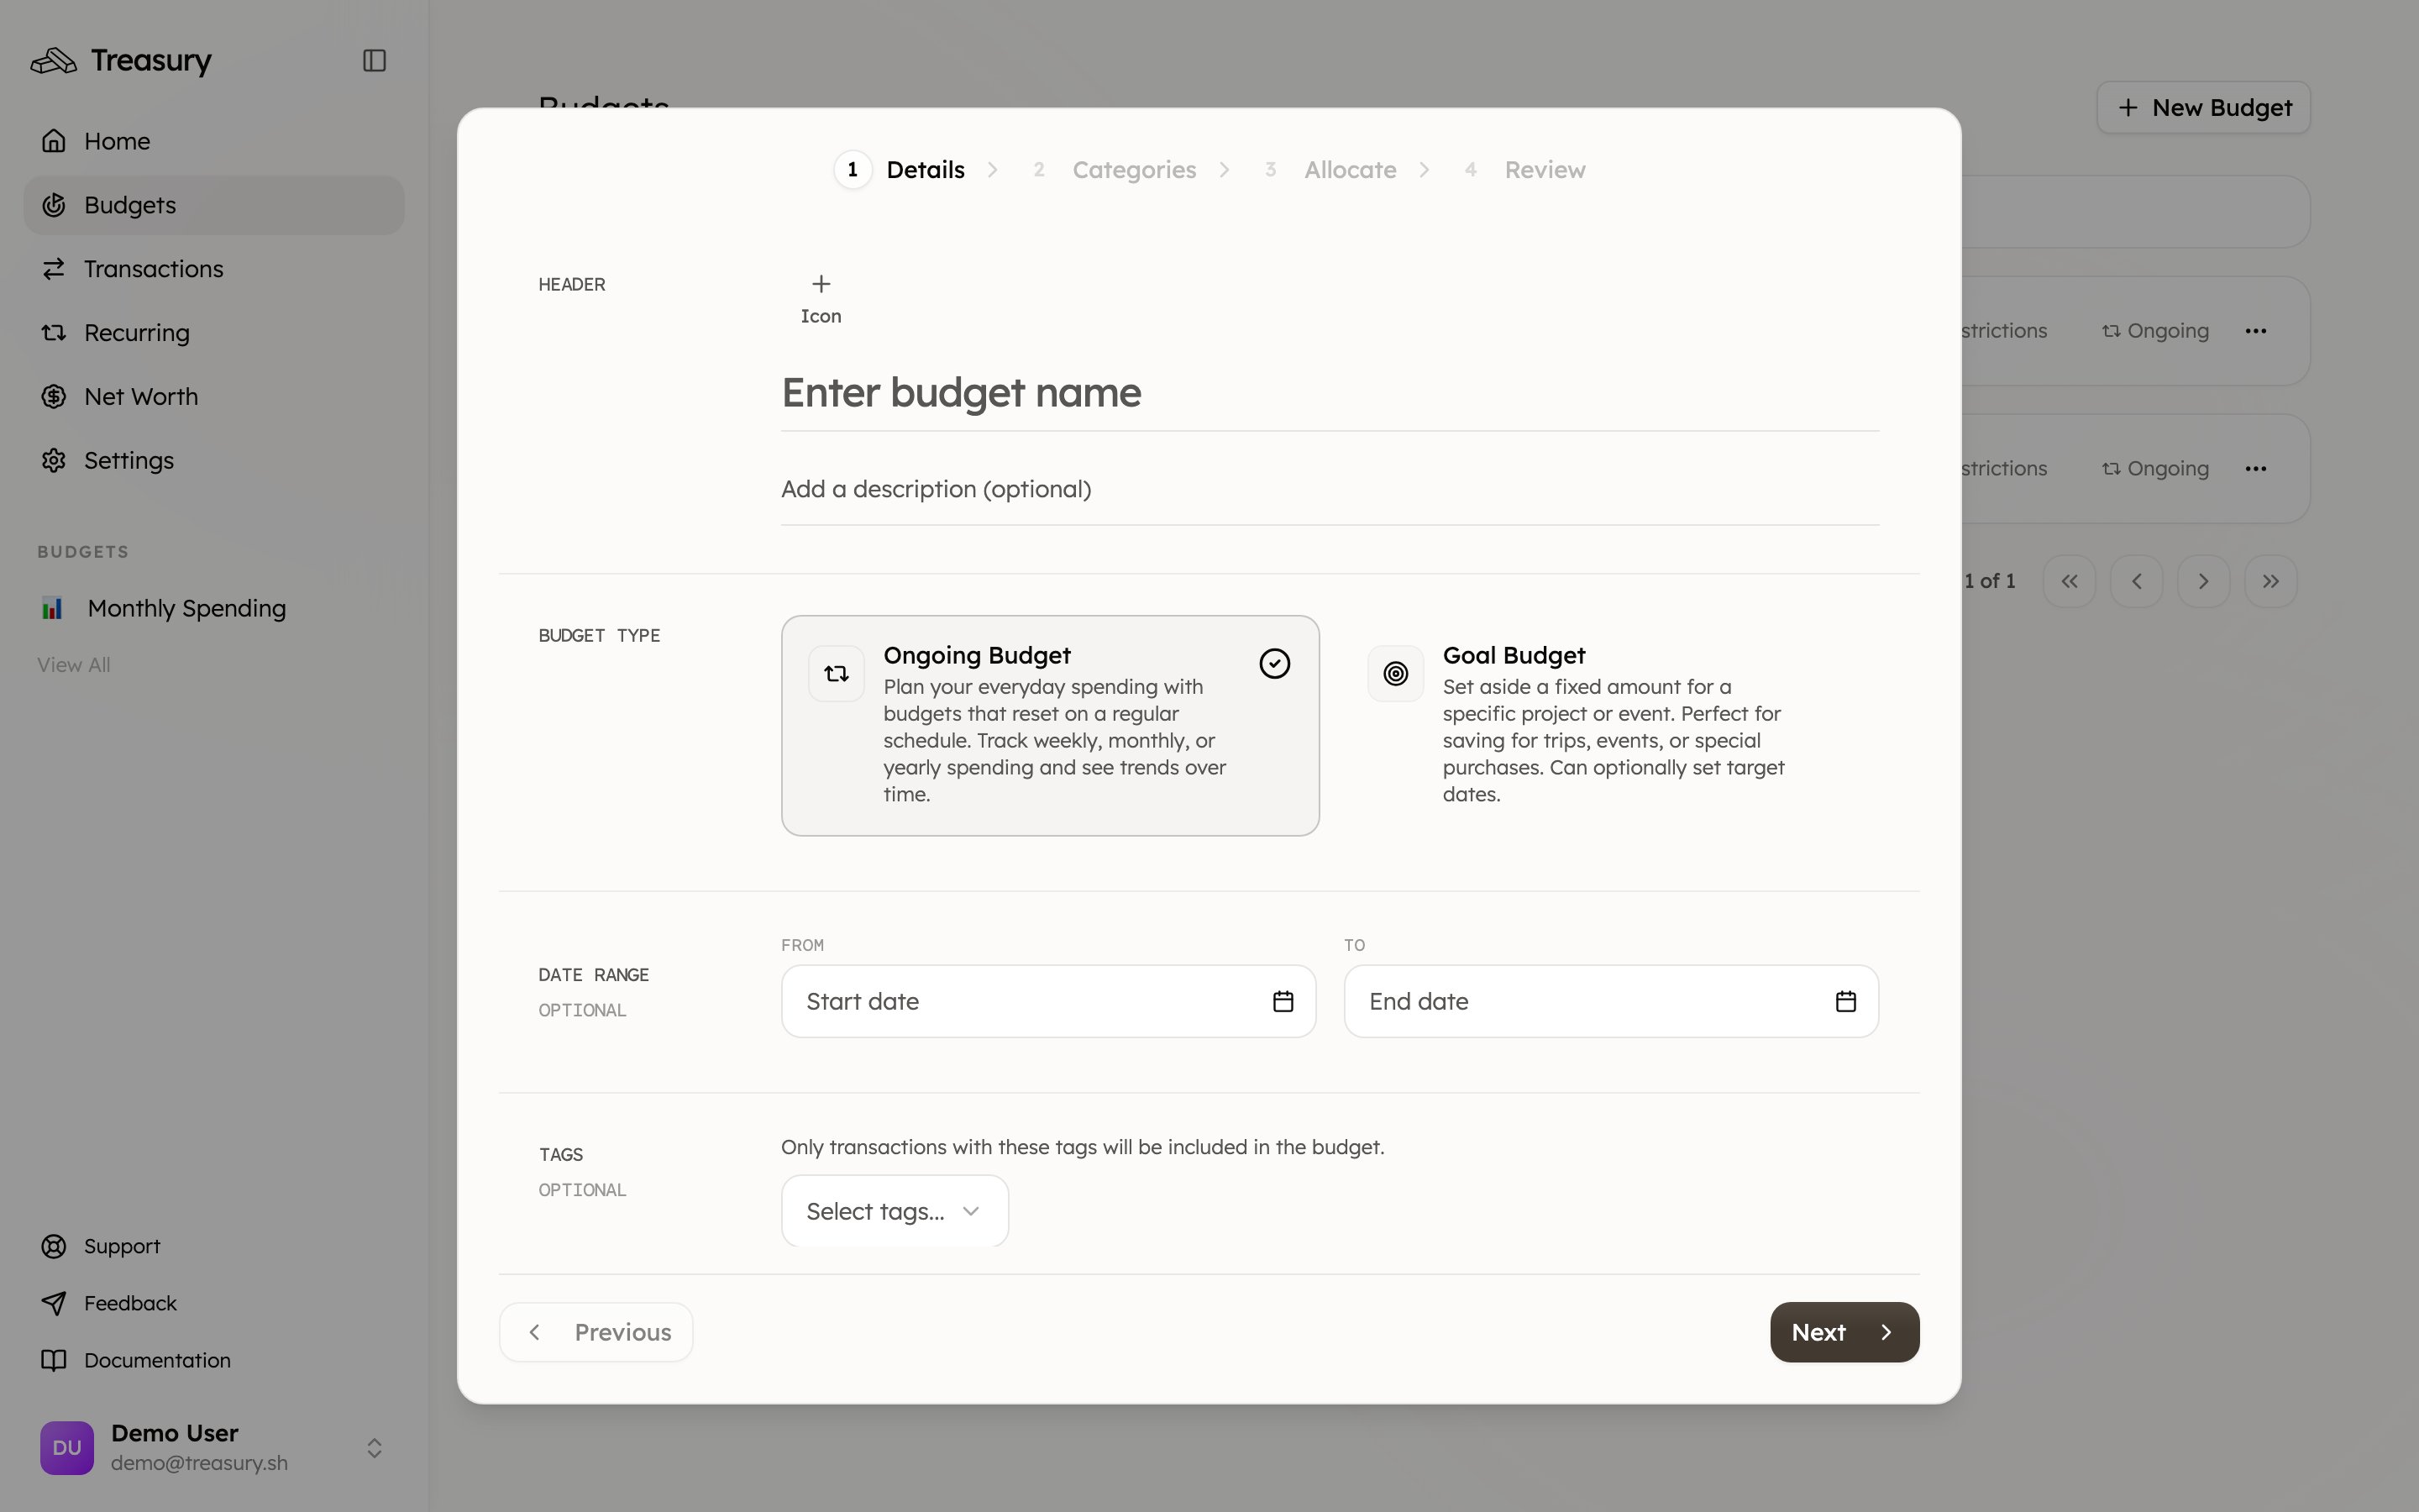Focus the description optional field
This screenshot has height=1512, width=2419.
[x=1330, y=489]
